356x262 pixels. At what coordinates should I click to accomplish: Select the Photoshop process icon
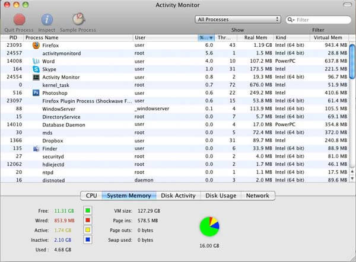tap(36, 93)
